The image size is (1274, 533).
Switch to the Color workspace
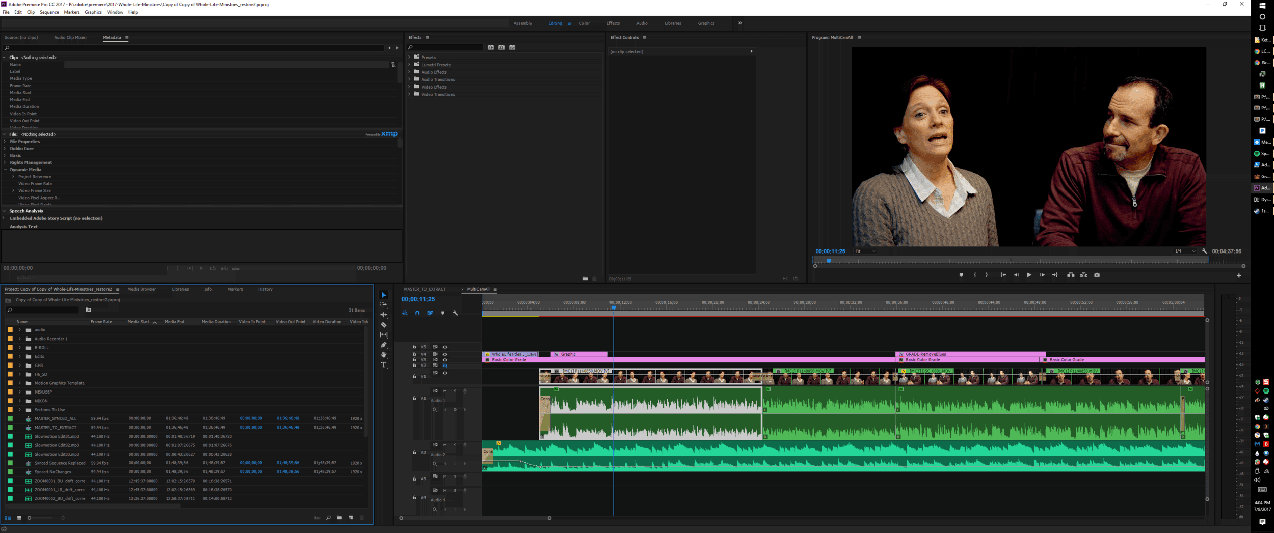click(584, 23)
